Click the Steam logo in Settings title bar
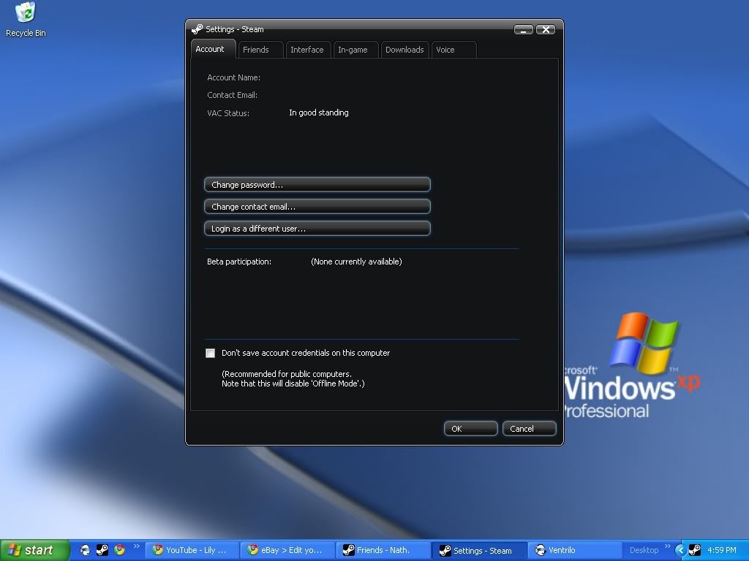 click(197, 29)
